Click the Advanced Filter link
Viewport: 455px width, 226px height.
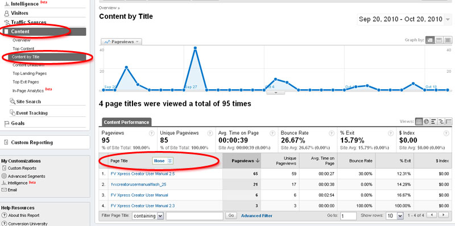point(257,216)
